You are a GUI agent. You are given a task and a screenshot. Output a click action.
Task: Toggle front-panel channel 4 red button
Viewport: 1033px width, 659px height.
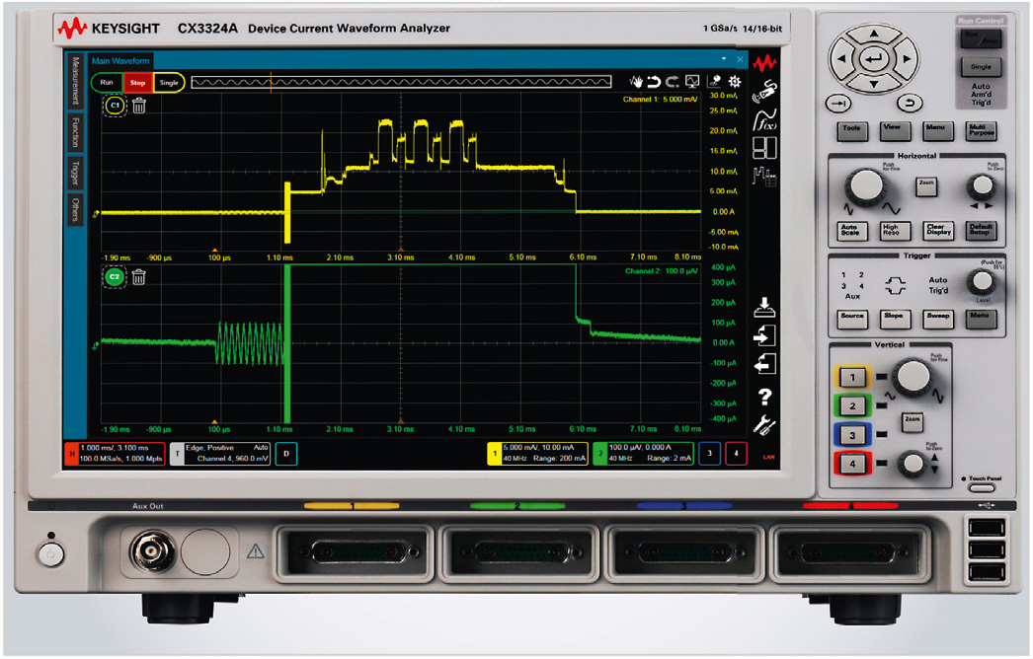[852, 464]
